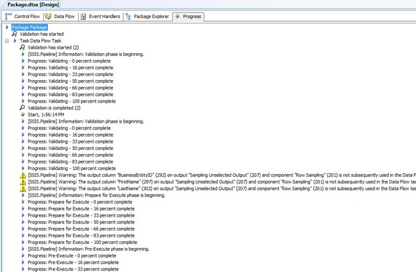Collapse the Task Data Flow Task node
This screenshot has height=272, width=416.
coord(7,41)
